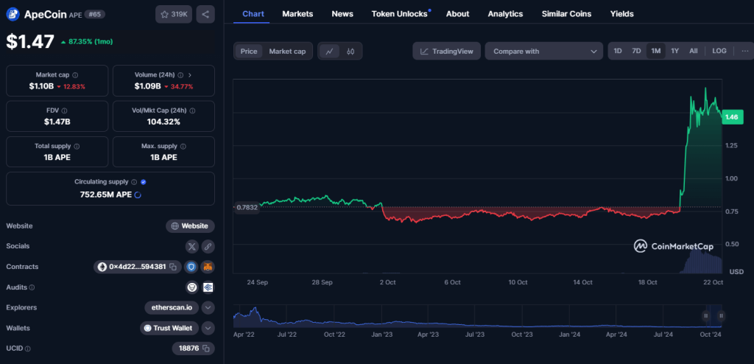Screen dimensions: 754x364
Task: Click the ApeCoin logo icon
Action: (x=13, y=15)
